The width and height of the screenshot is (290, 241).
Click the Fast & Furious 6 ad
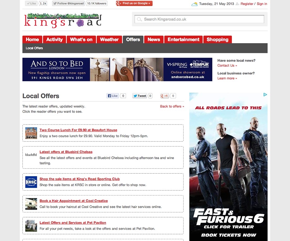click(228, 167)
